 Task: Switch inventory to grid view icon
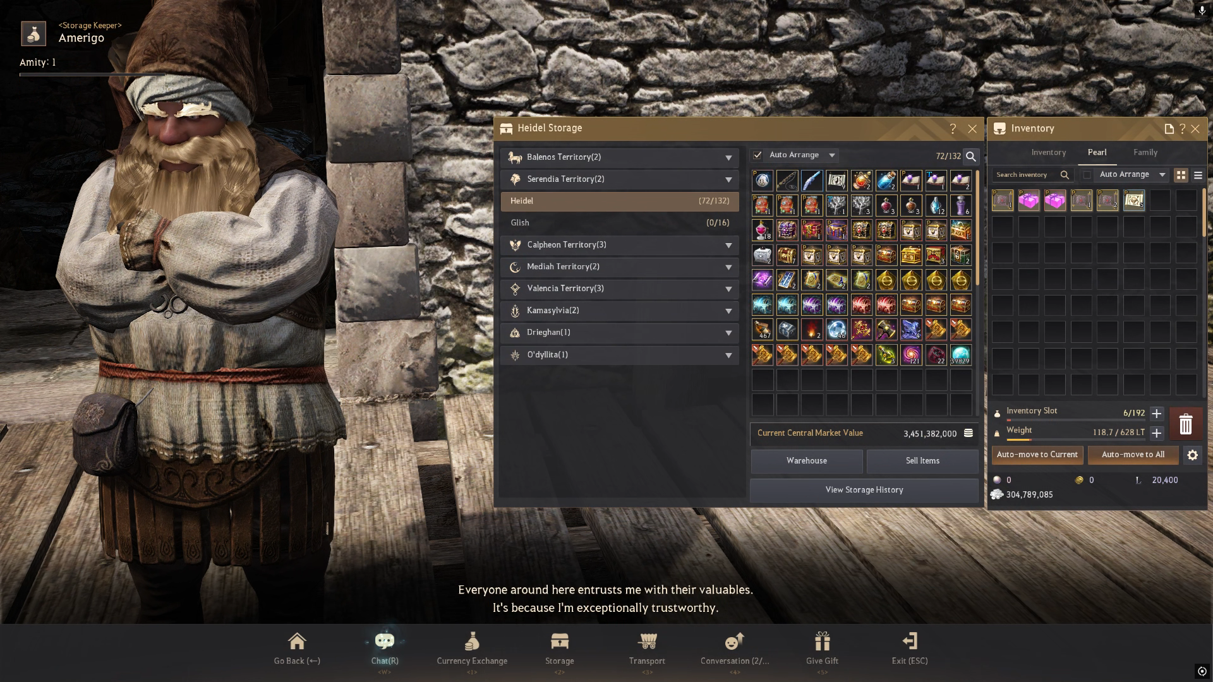[x=1181, y=175]
